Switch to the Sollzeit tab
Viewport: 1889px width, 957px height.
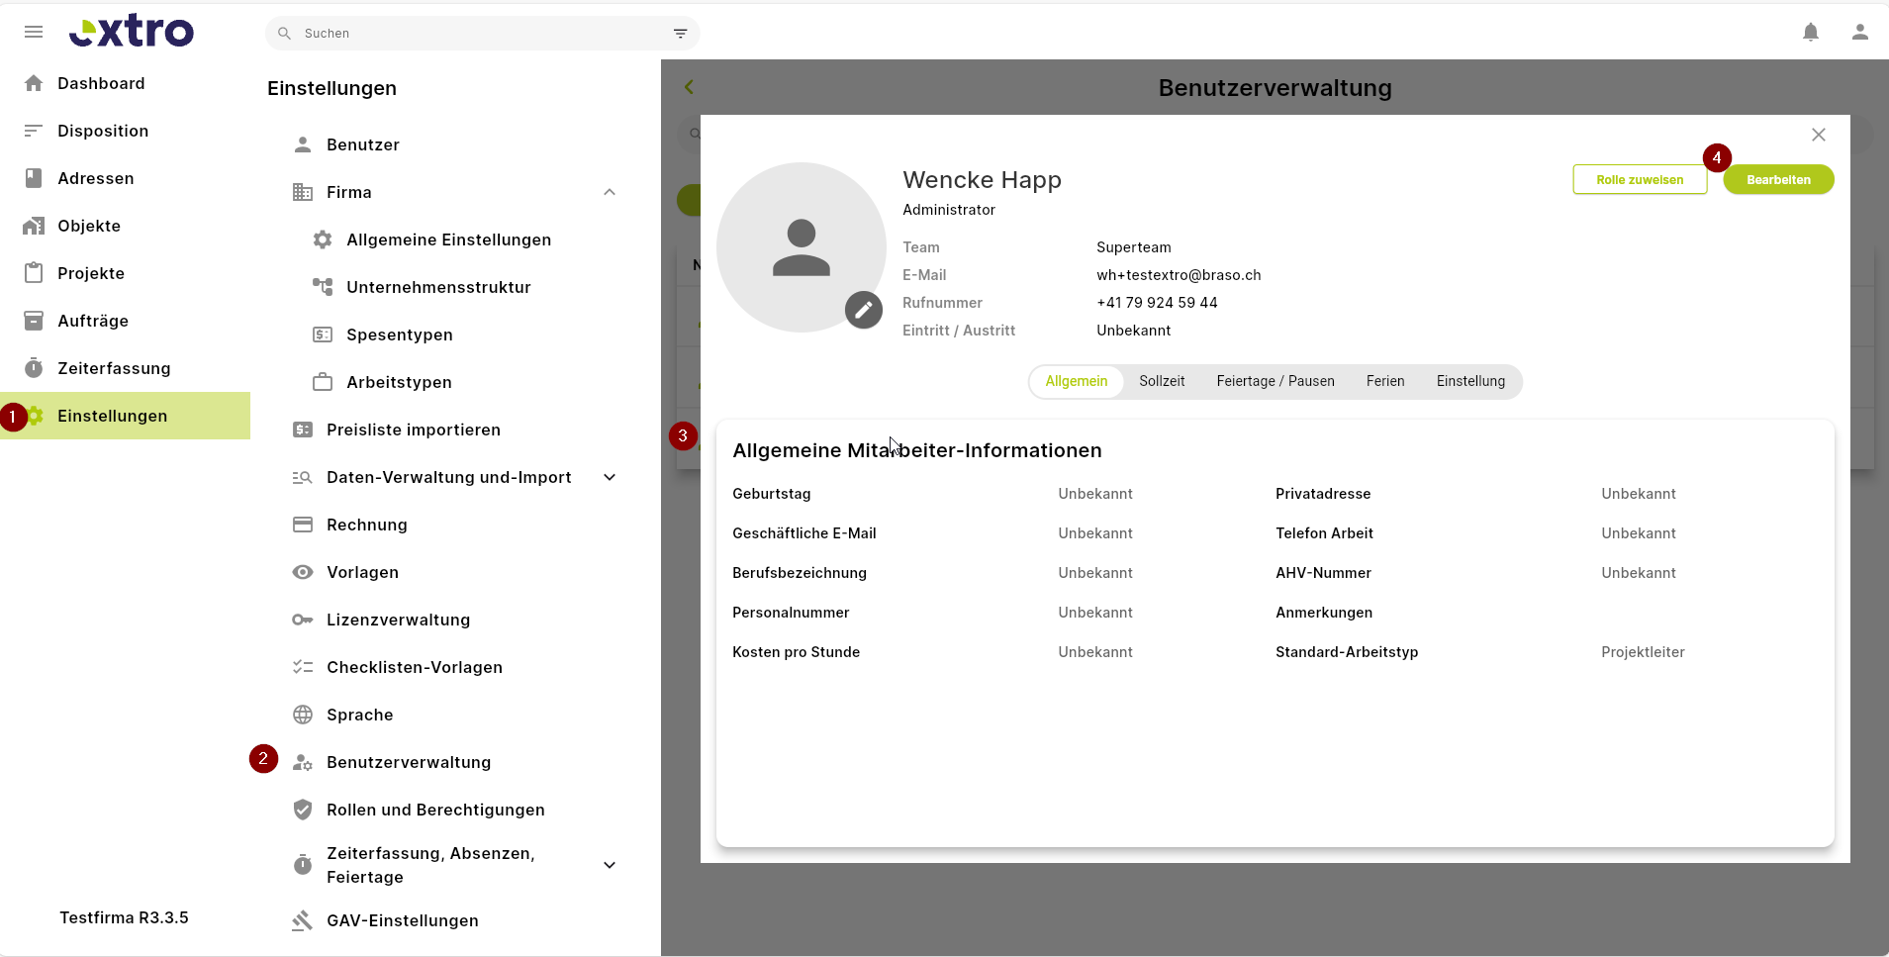(x=1162, y=381)
